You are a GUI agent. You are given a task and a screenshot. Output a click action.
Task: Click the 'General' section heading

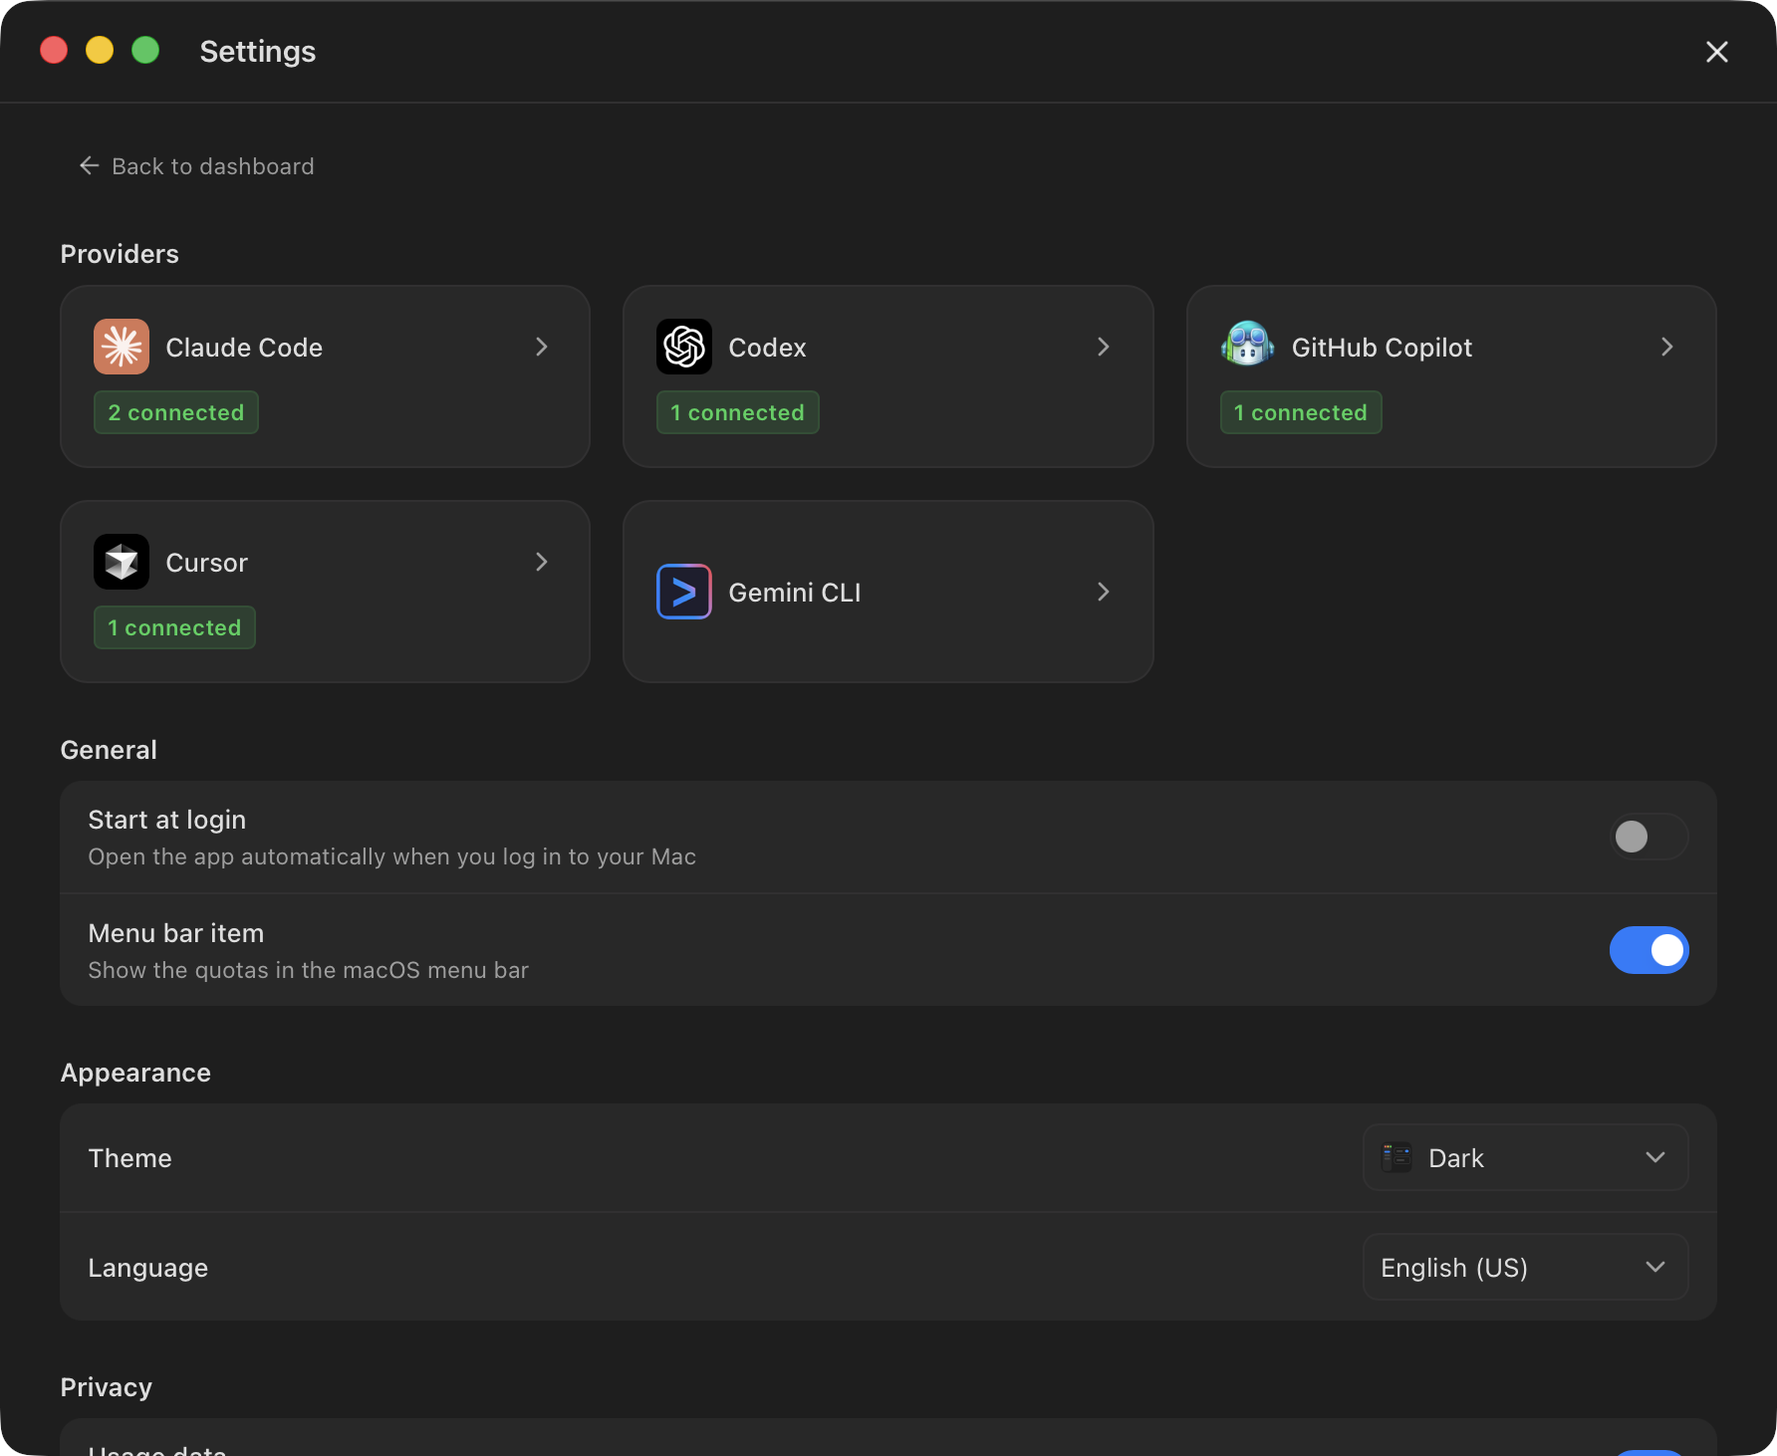click(x=109, y=750)
